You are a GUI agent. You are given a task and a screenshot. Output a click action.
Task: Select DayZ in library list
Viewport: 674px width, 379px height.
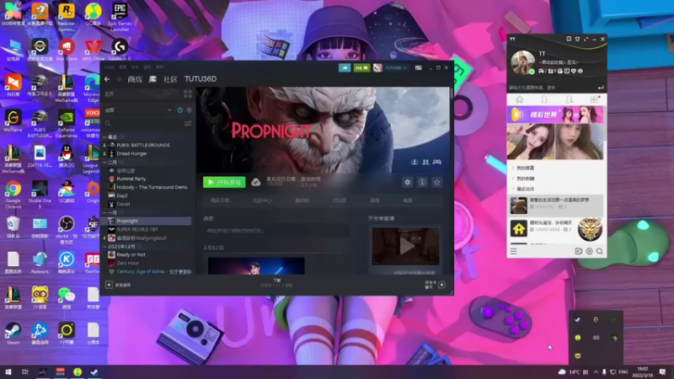(x=122, y=195)
